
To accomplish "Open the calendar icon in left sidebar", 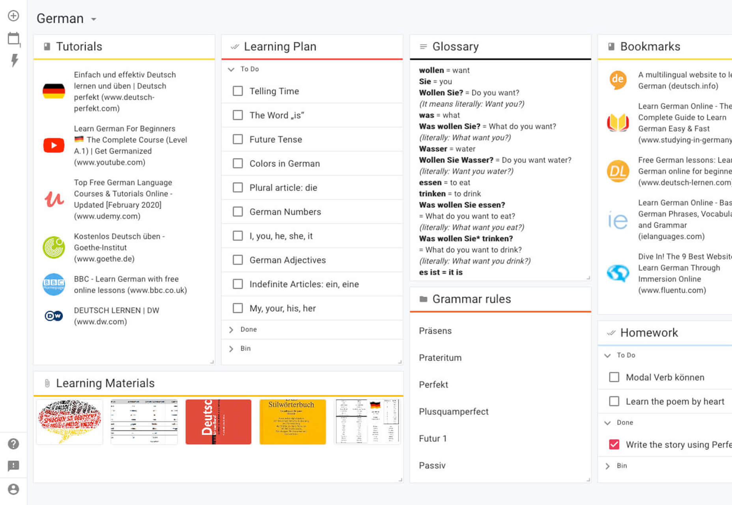I will click(x=14, y=38).
